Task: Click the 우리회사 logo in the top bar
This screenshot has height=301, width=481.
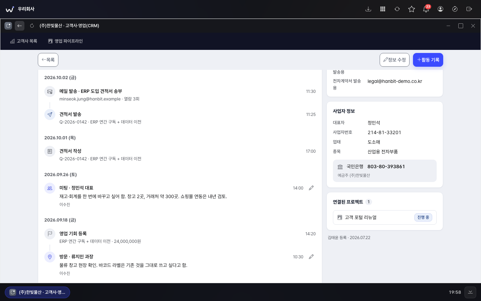Action: tap(20, 9)
